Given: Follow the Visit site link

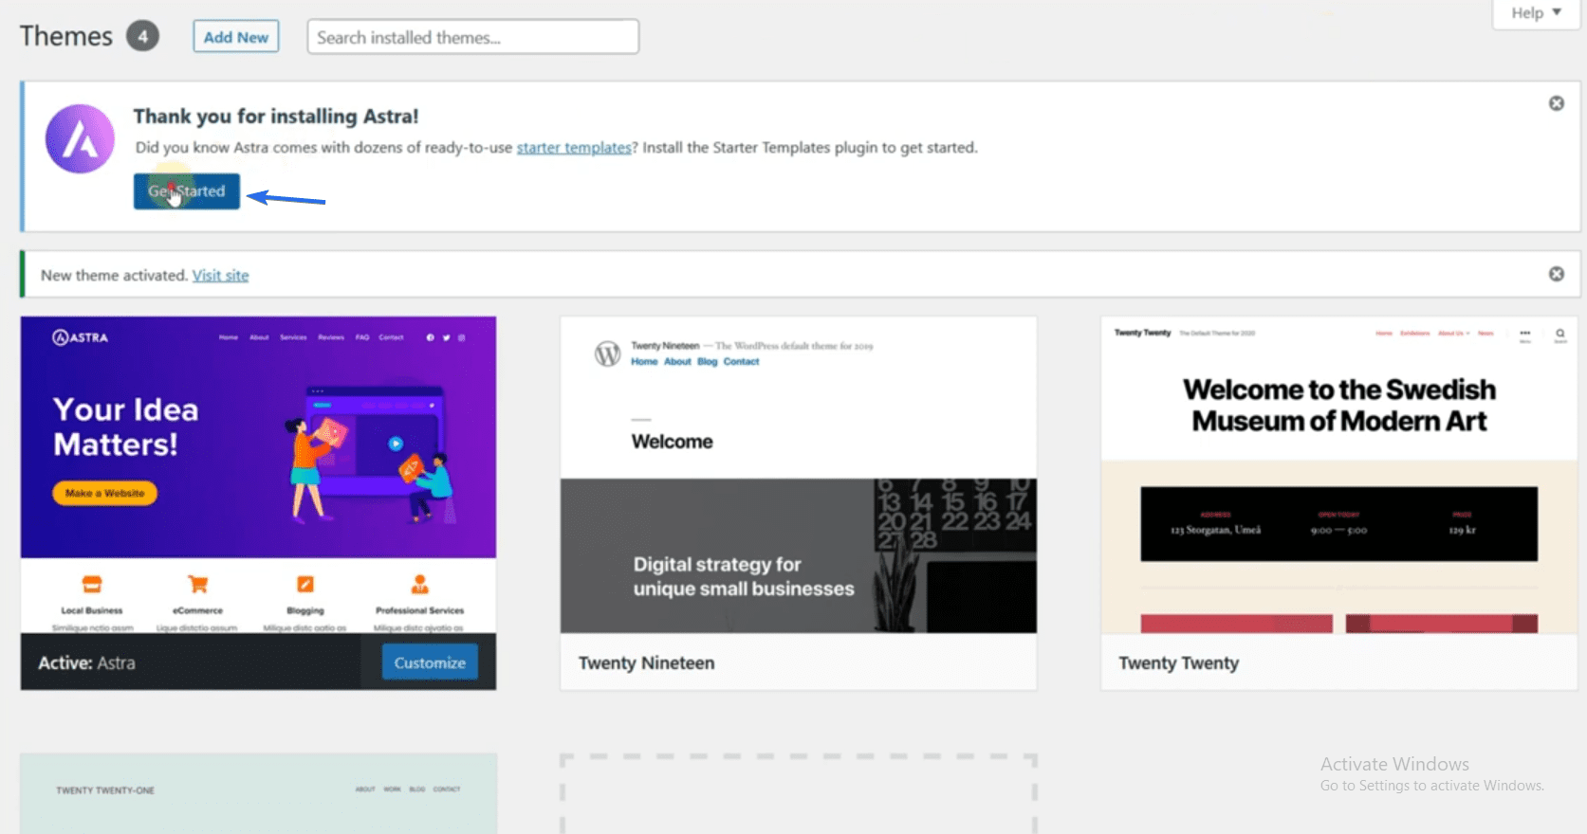Looking at the screenshot, I should click(x=220, y=276).
